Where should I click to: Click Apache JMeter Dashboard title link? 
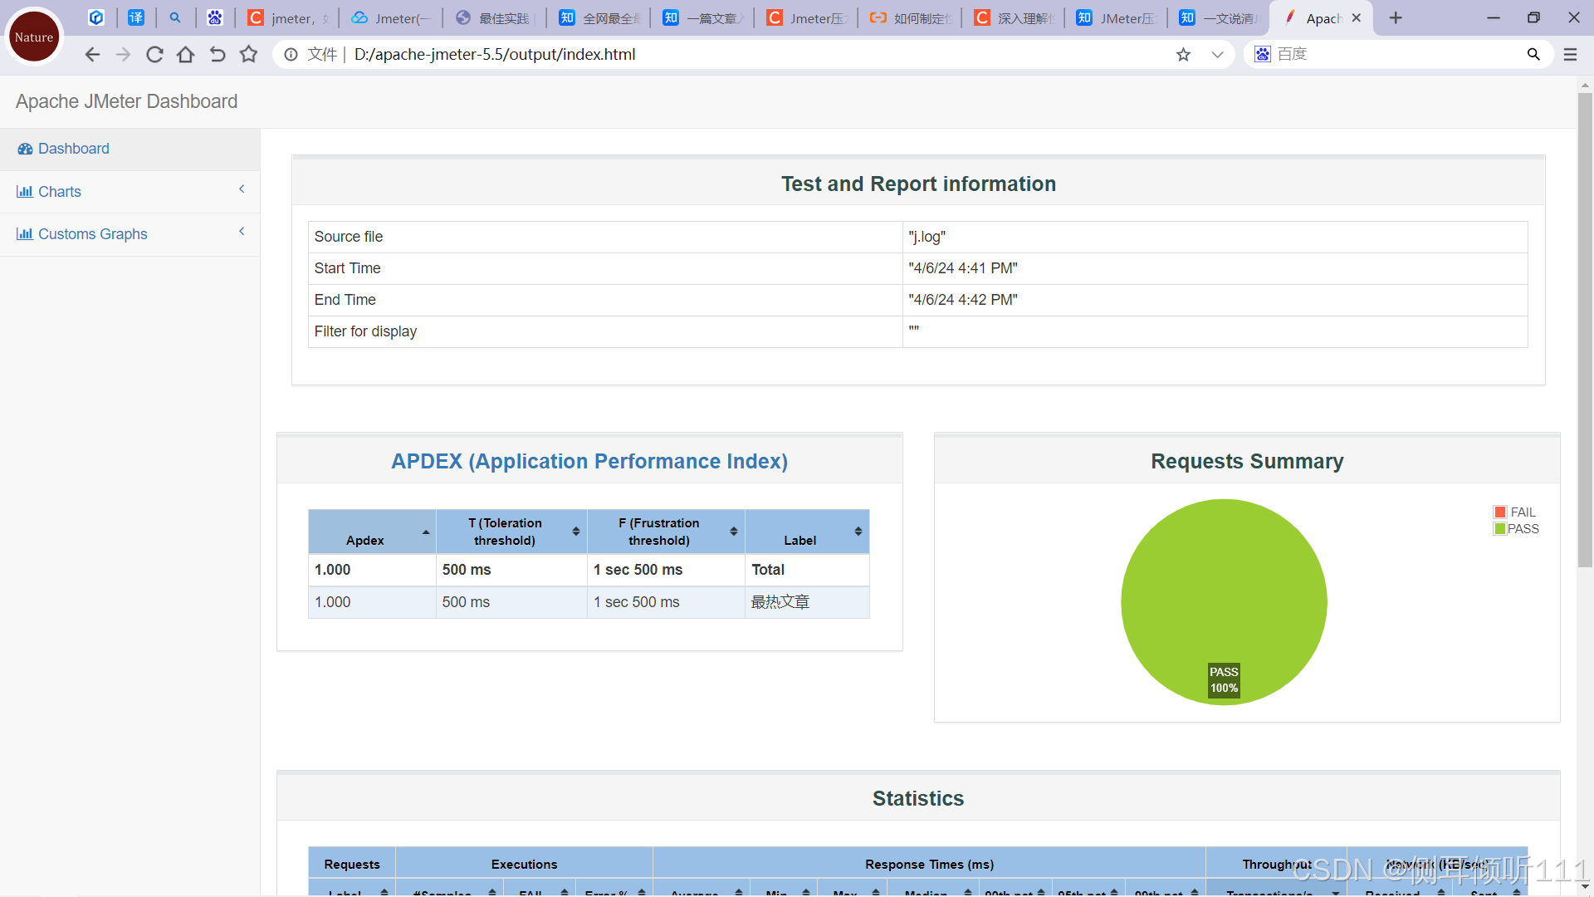126,101
